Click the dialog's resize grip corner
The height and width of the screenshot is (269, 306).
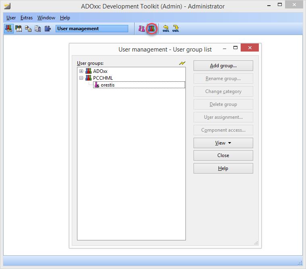click(256, 243)
